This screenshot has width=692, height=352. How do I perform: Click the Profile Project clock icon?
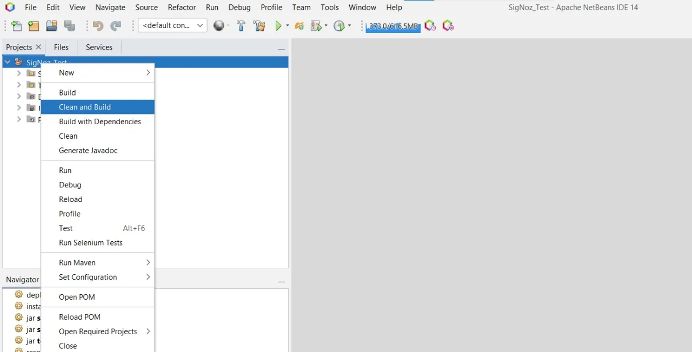[x=339, y=26]
